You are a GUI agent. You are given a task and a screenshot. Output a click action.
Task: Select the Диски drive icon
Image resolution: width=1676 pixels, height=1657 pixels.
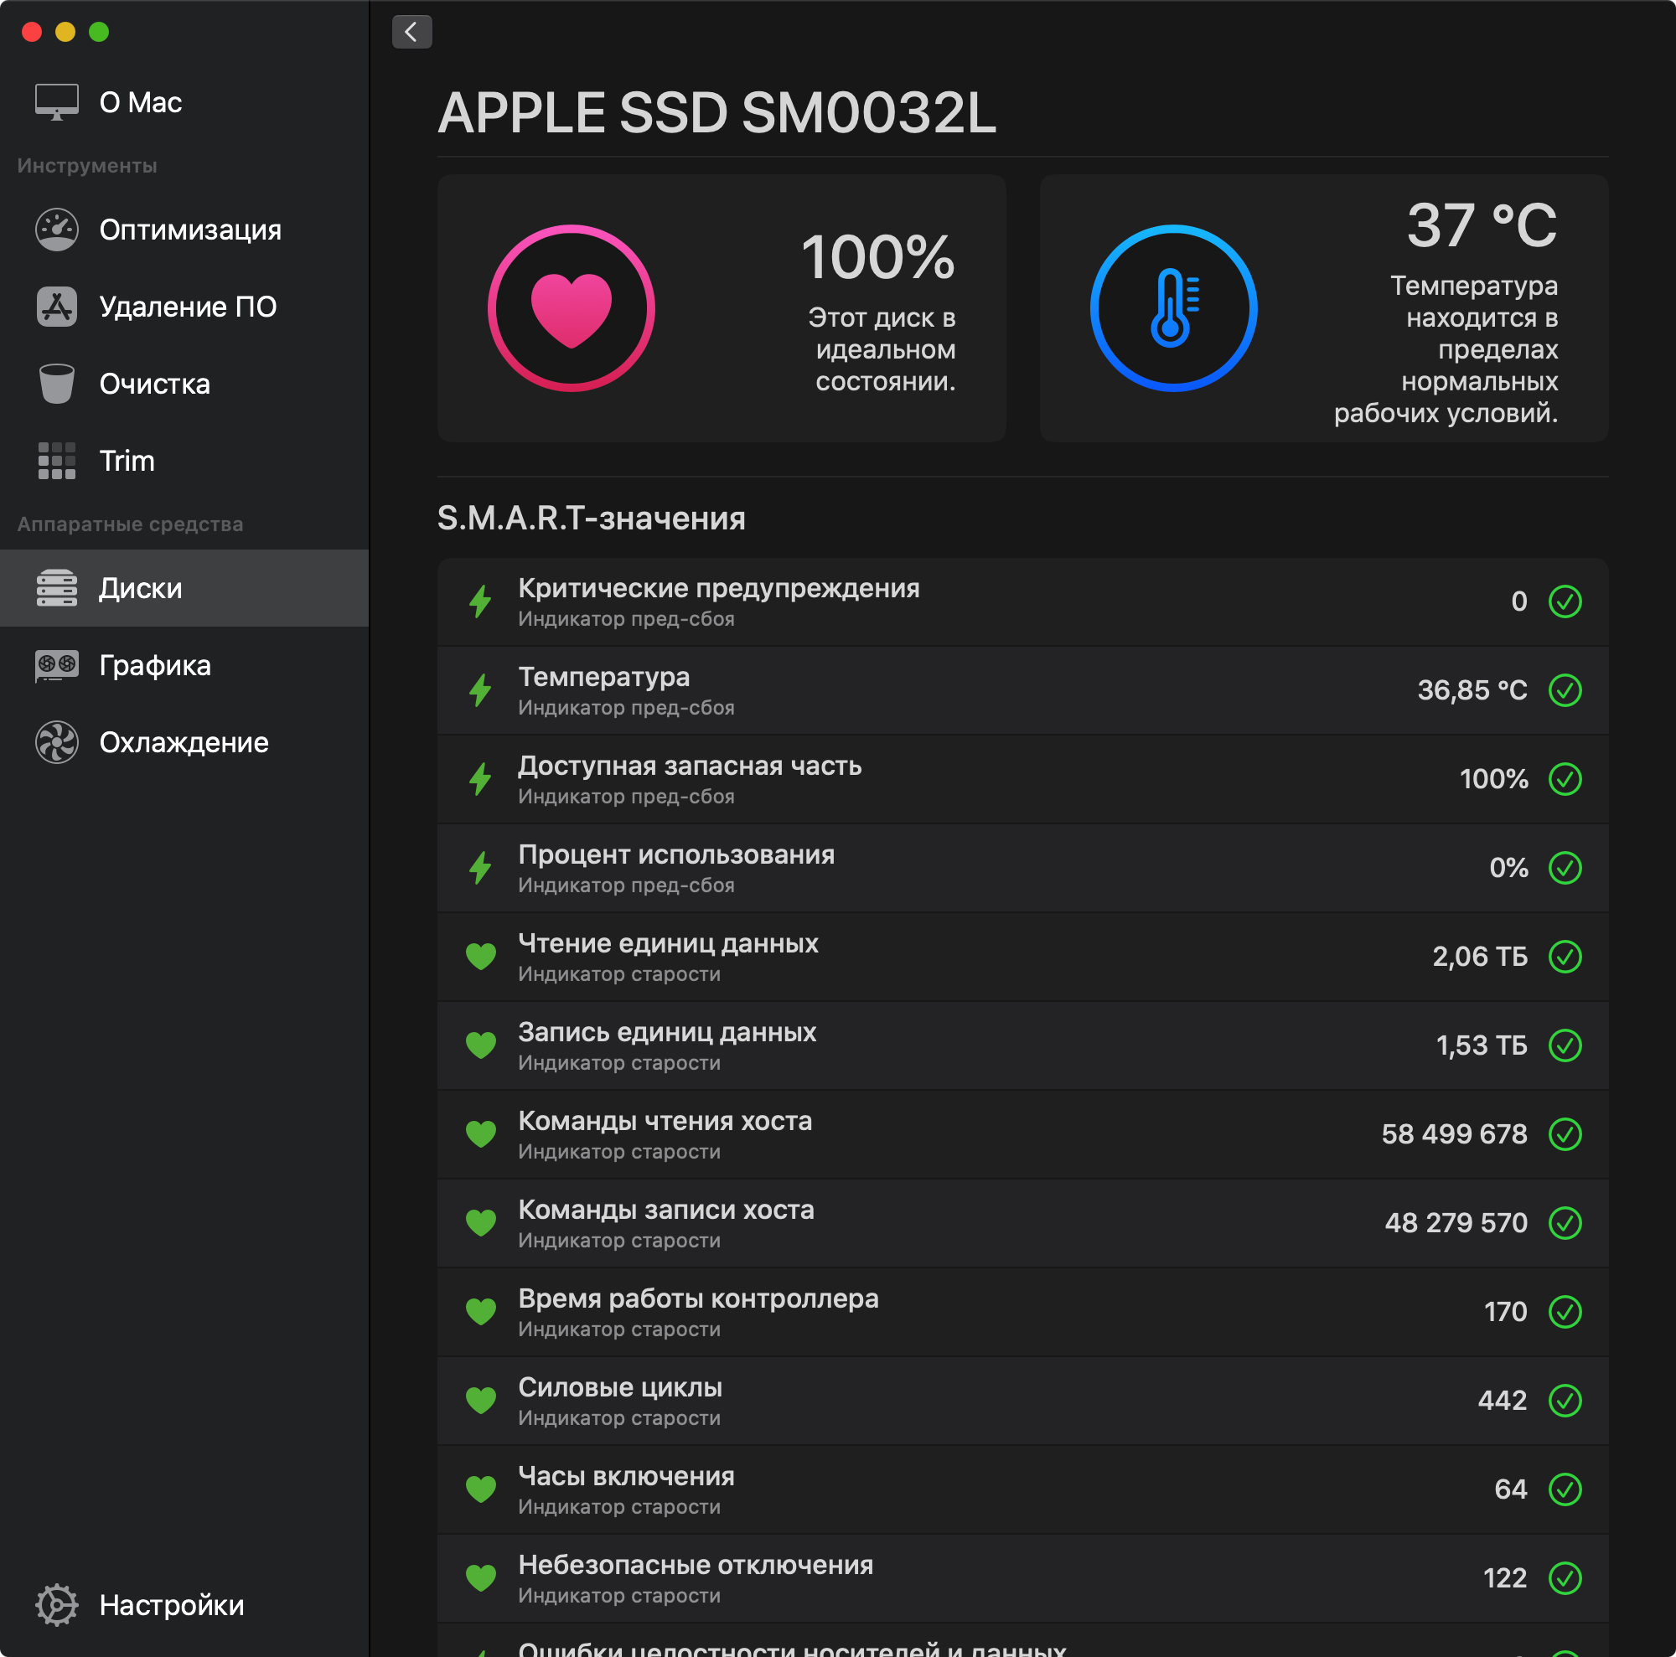pos(56,588)
